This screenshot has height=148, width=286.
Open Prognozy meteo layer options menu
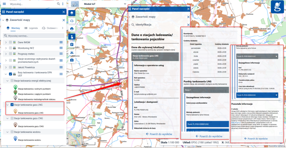click(x=61, y=54)
